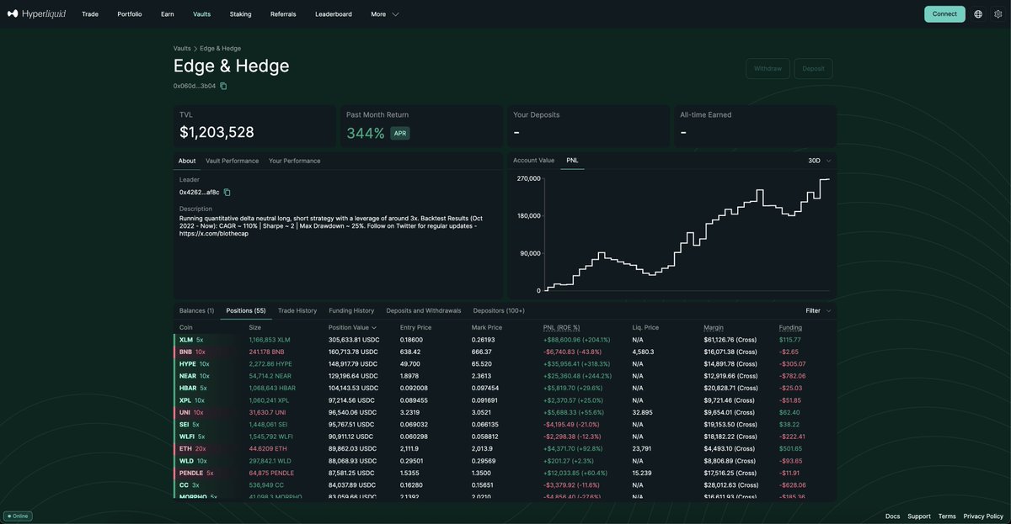Viewport: 1011px width, 524px height.
Task: Click the SEI coin row
Action: tap(505, 425)
